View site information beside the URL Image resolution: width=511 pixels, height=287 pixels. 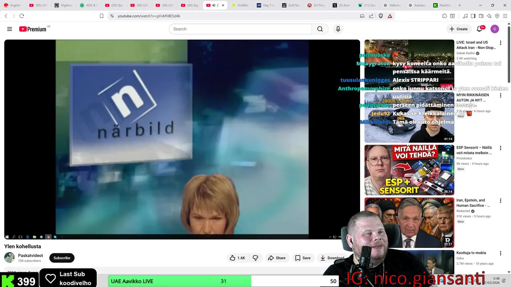tap(112, 16)
